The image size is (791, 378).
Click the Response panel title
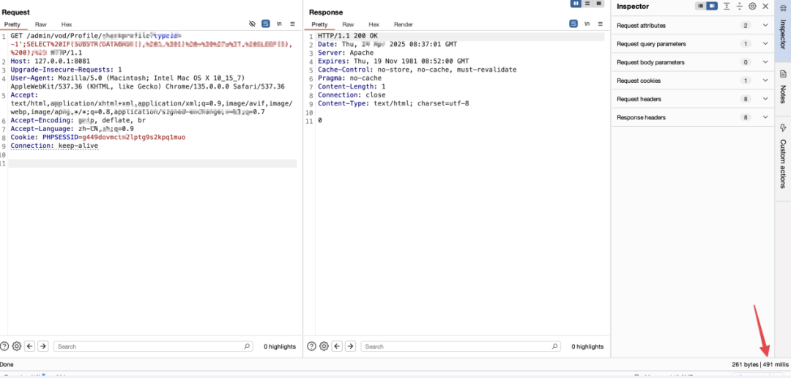[x=326, y=12]
